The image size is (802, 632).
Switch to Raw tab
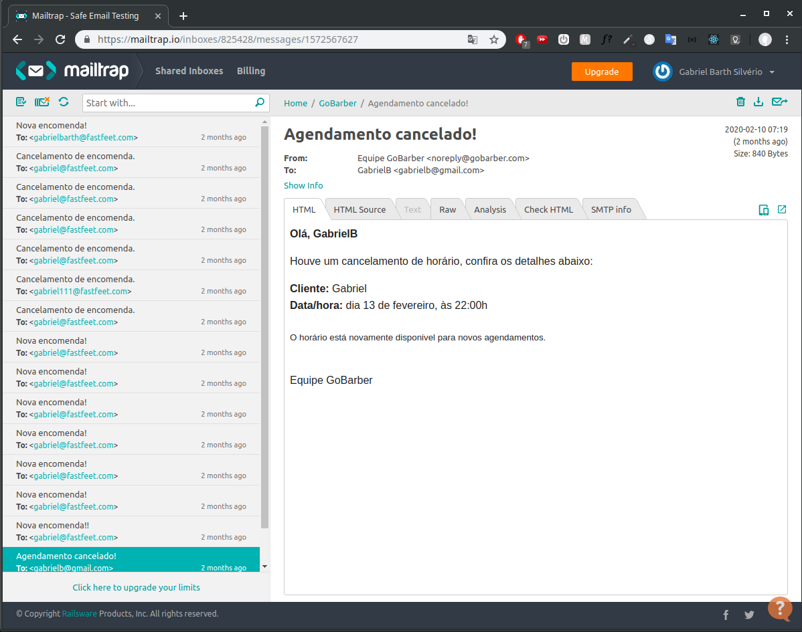[x=448, y=209]
